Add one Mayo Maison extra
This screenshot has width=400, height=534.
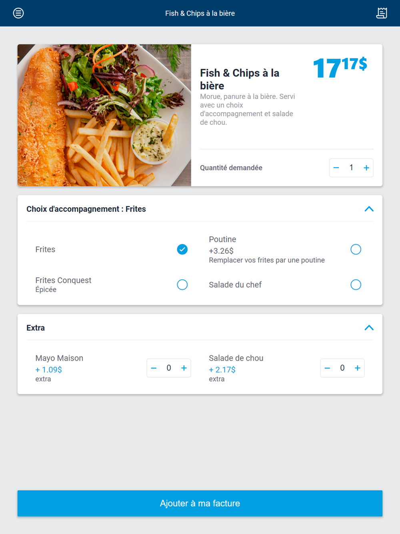coord(184,368)
